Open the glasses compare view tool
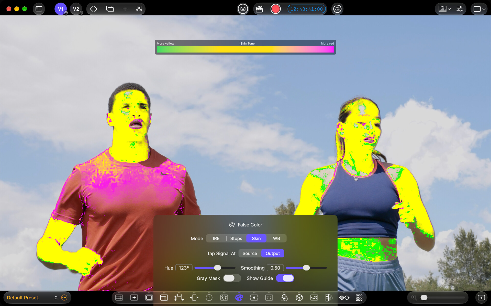 (x=344, y=298)
